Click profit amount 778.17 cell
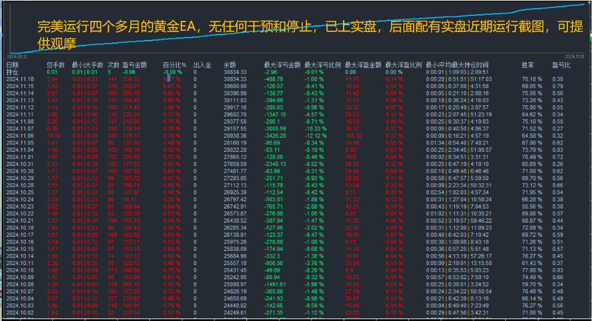This screenshot has height=321, width=592. click(x=131, y=136)
